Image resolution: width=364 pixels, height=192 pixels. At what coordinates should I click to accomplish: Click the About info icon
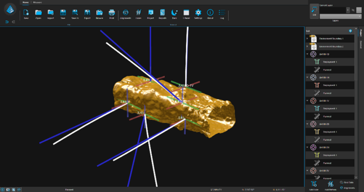click(210, 14)
